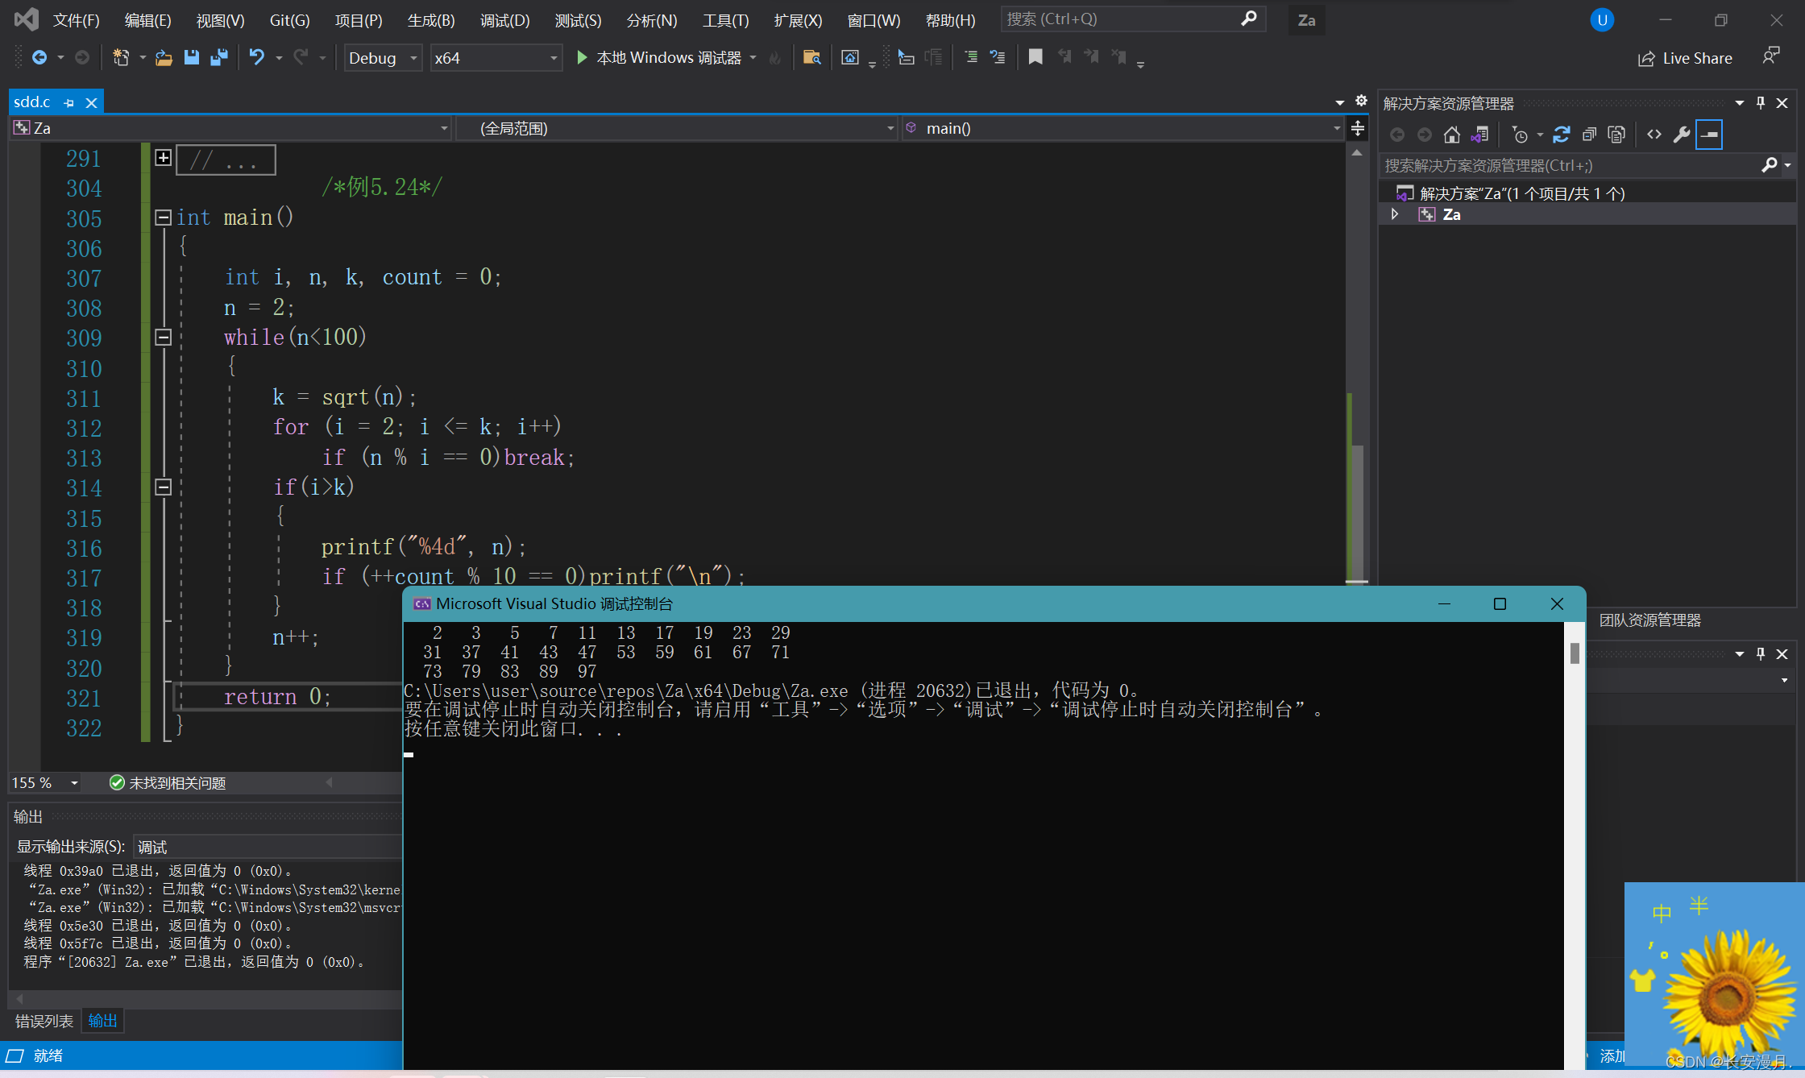The height and width of the screenshot is (1078, 1805).
Task: Toggle bookmark with the bookmark icon
Action: pos(1035,57)
